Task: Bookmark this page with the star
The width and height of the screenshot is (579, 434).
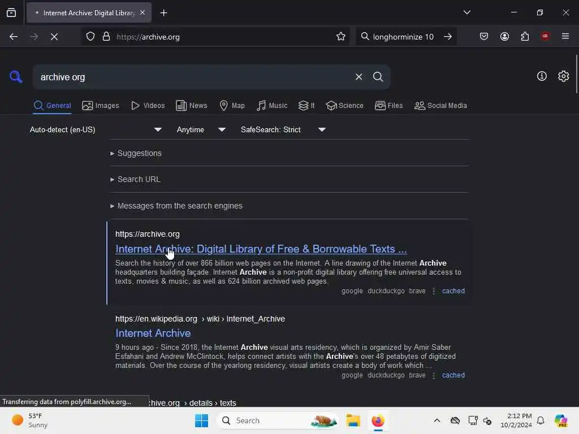Action: [x=341, y=37]
